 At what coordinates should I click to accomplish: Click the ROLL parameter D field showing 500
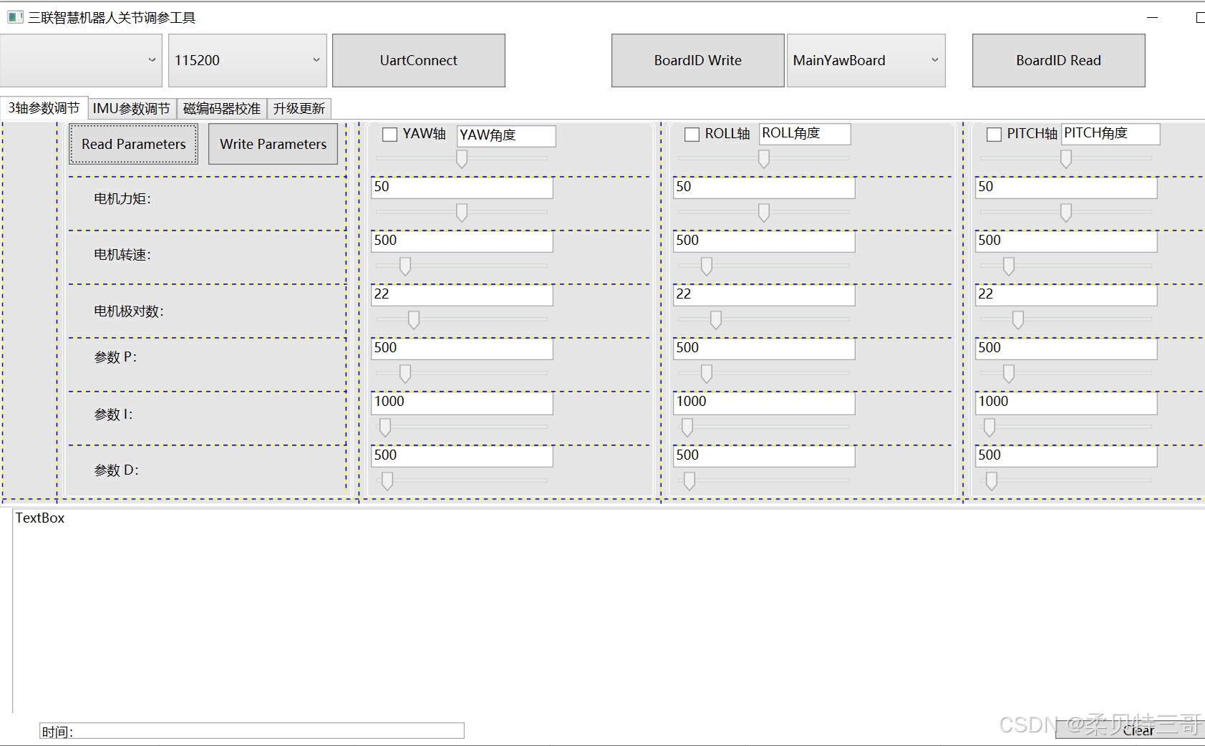[x=764, y=456]
